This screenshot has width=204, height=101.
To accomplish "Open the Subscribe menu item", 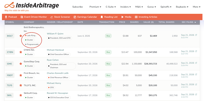I will pos(78,7).
